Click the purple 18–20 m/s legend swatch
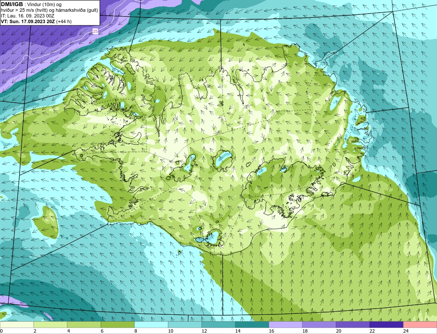The width and height of the screenshot is (437, 334). pyautogui.click(x=319, y=324)
